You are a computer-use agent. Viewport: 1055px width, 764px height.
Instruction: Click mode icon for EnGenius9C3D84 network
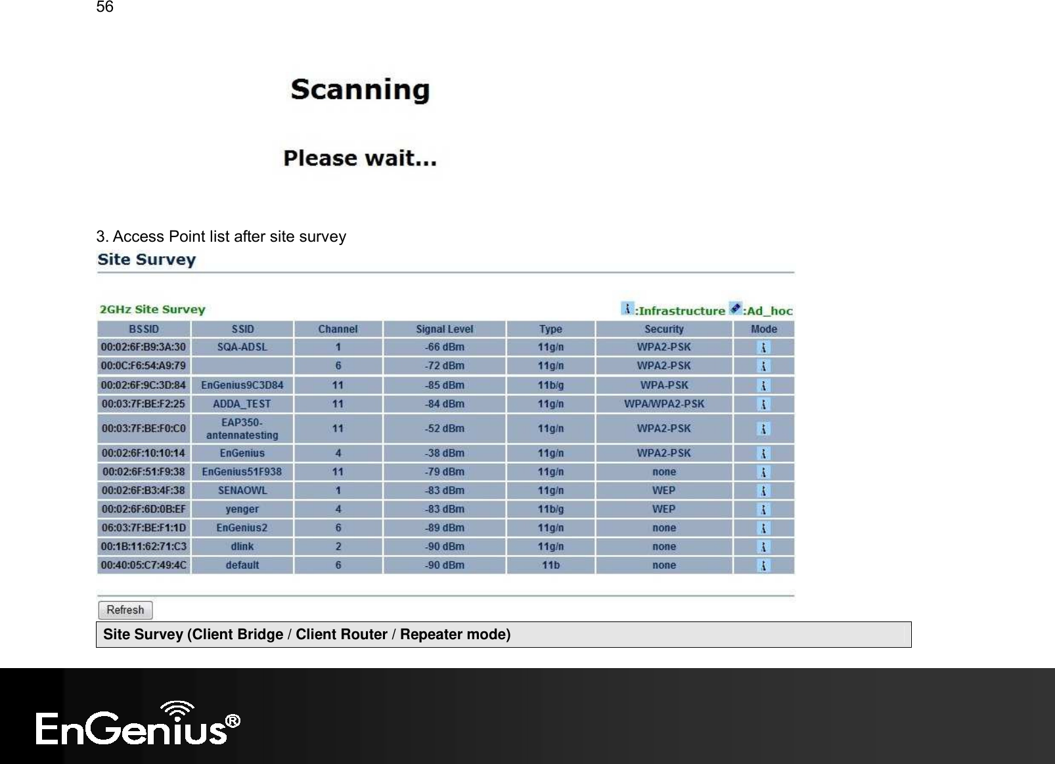coord(763,386)
